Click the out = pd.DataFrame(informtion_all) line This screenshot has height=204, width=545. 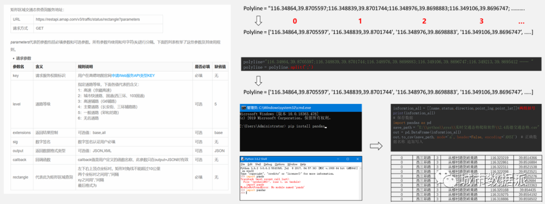427,132
